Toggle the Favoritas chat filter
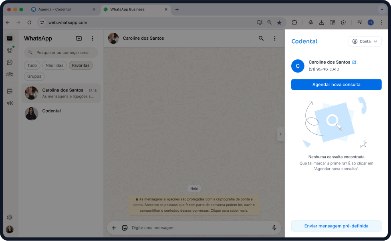The width and height of the screenshot is (391, 241). coord(81,65)
